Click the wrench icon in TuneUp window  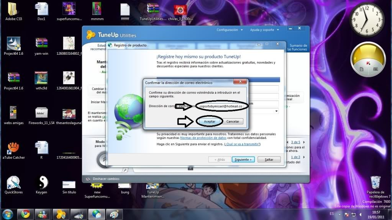(125, 170)
